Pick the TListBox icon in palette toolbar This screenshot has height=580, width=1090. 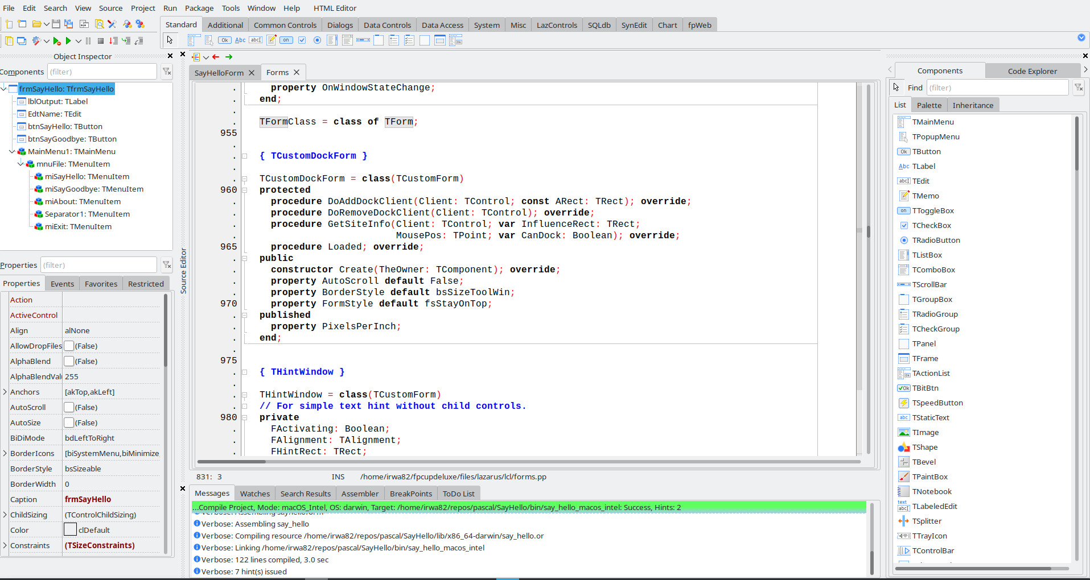332,40
